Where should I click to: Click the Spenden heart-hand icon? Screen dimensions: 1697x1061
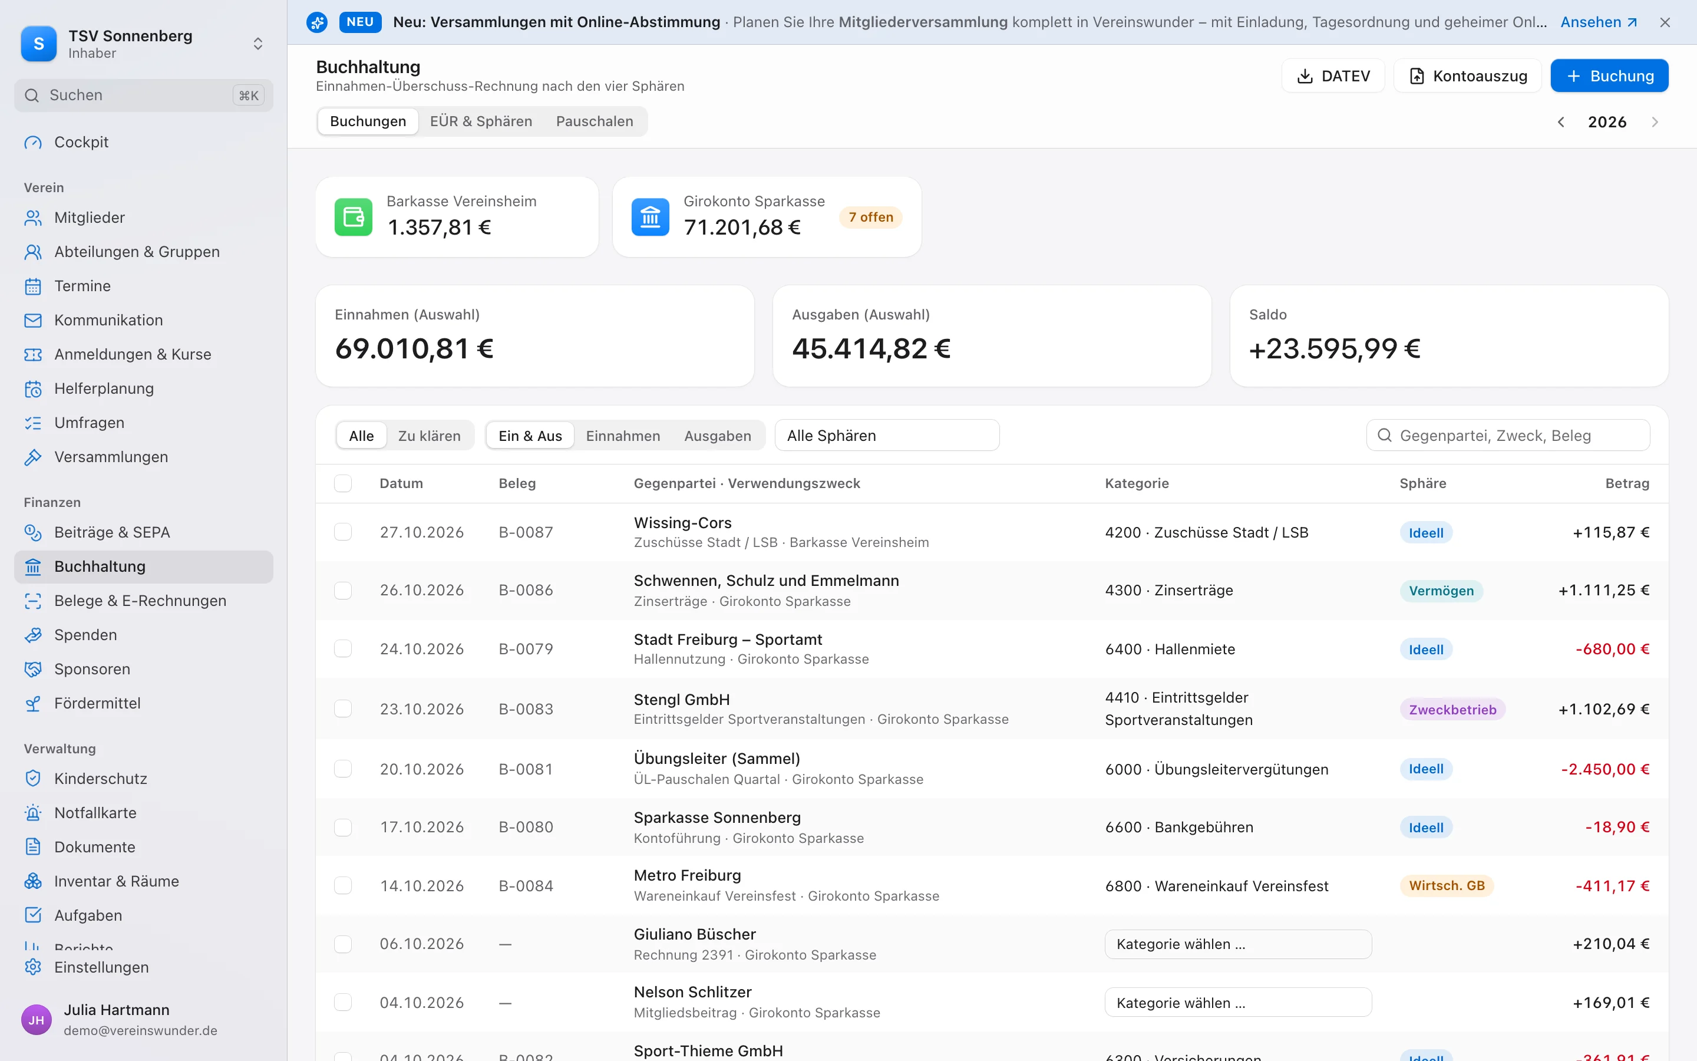tap(33, 635)
